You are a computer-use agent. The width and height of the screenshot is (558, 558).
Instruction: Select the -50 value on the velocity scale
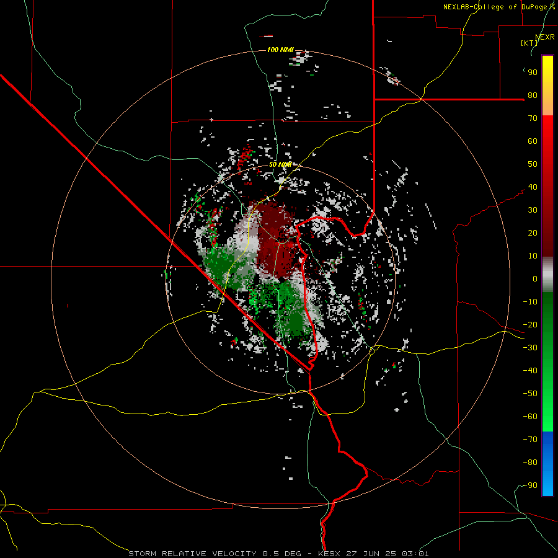click(530, 394)
